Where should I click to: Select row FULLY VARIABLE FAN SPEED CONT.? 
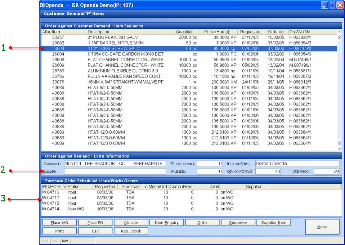(189, 76)
